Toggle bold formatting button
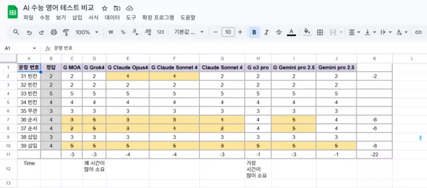This screenshot has width=427, height=188. [254, 32]
